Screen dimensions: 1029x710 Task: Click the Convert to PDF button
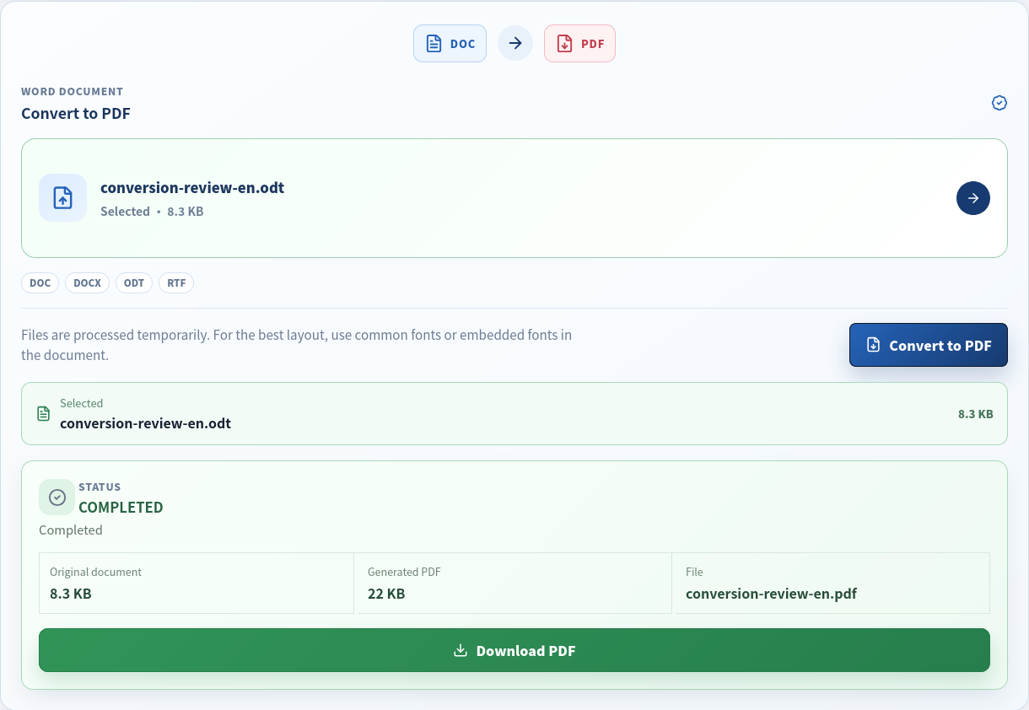pos(928,345)
